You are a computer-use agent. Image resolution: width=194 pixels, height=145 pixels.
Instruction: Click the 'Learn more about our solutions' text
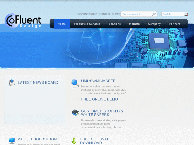tap(104, 90)
